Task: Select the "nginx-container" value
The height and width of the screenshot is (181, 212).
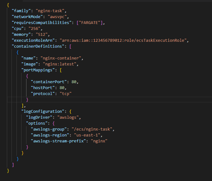Action: 61,58
